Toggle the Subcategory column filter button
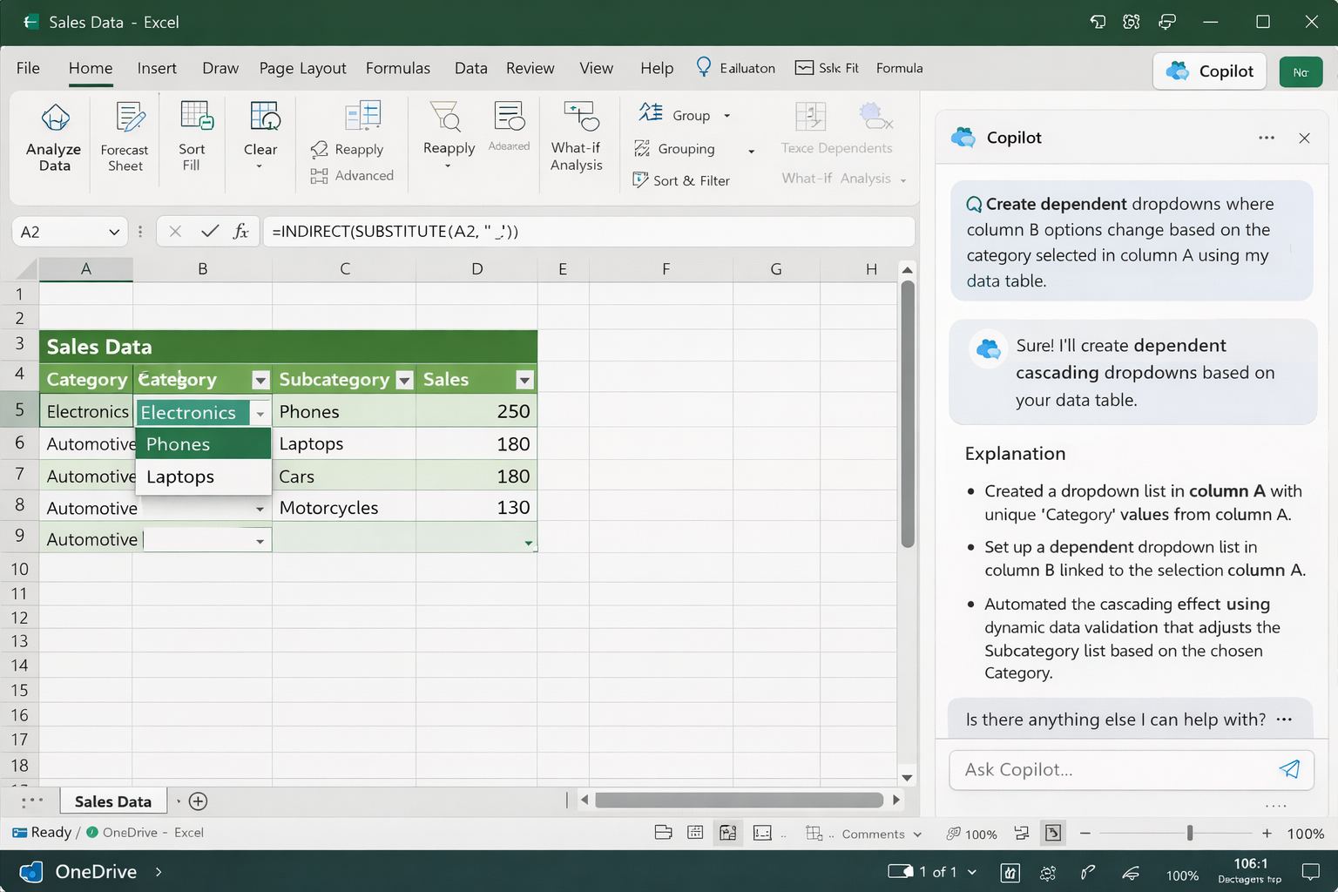This screenshot has height=892, width=1338. (x=404, y=380)
